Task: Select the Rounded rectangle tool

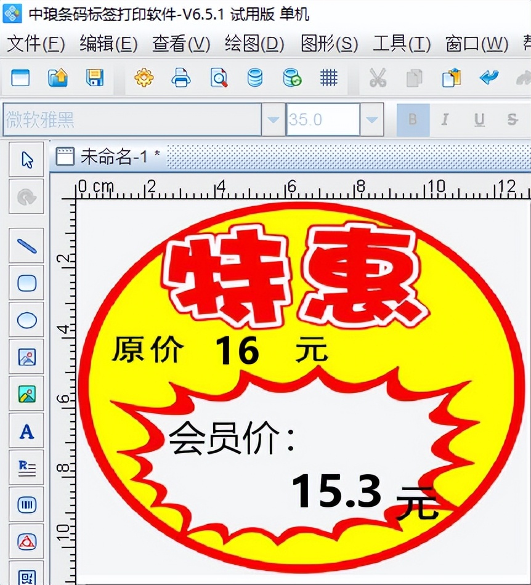Action: click(x=27, y=283)
